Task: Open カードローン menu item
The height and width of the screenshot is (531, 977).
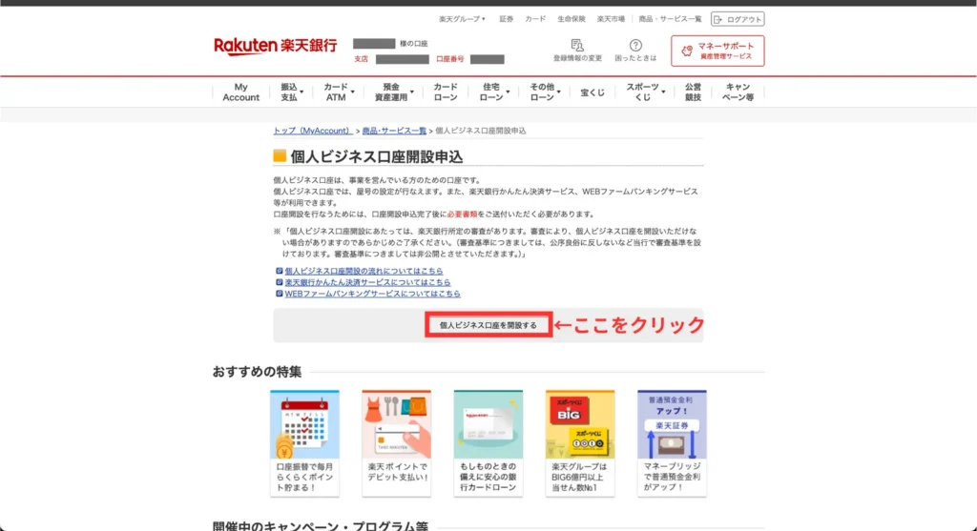Action: [x=446, y=92]
